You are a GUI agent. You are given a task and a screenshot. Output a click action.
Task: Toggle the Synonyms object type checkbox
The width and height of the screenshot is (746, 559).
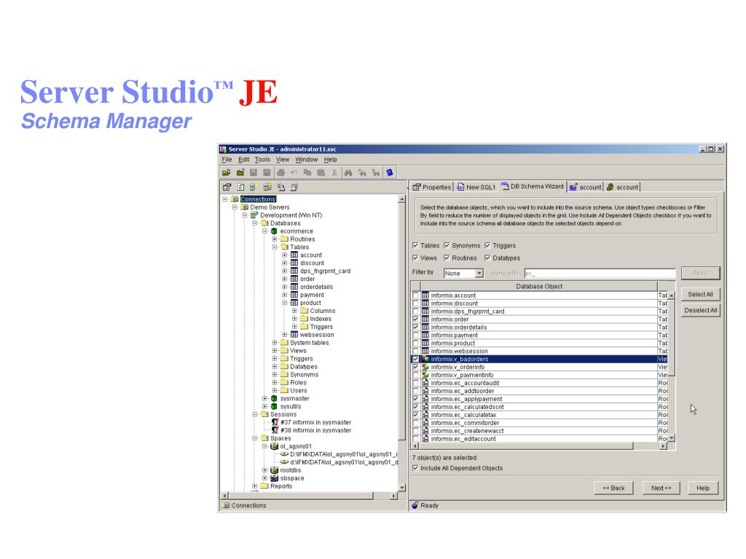(x=447, y=245)
